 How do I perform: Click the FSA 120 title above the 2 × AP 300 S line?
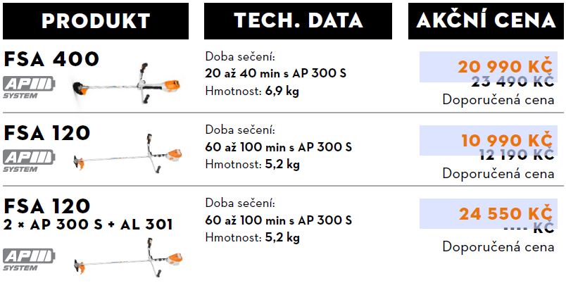tap(46, 206)
